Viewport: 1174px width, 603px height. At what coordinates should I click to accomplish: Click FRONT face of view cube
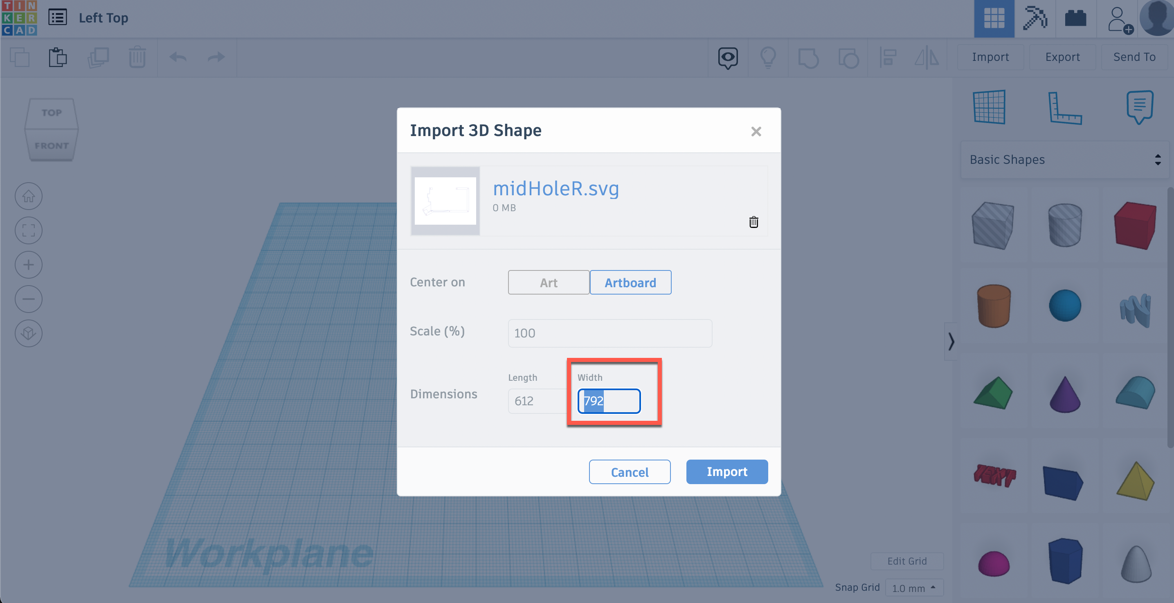52,145
